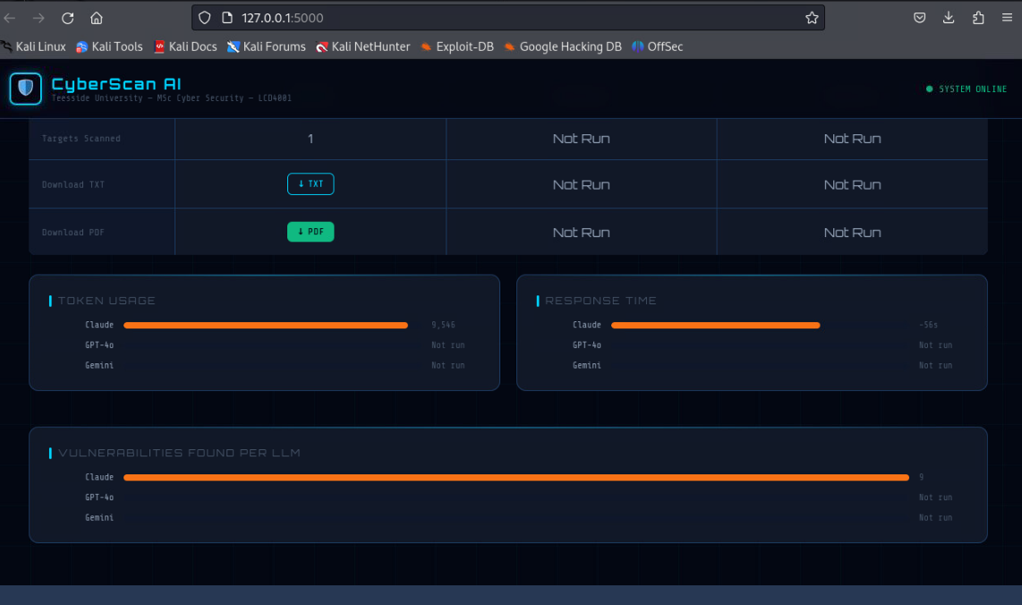Click the Claude vulnerabilities found bar
Viewport: 1022px width, 605px height.
[516, 477]
